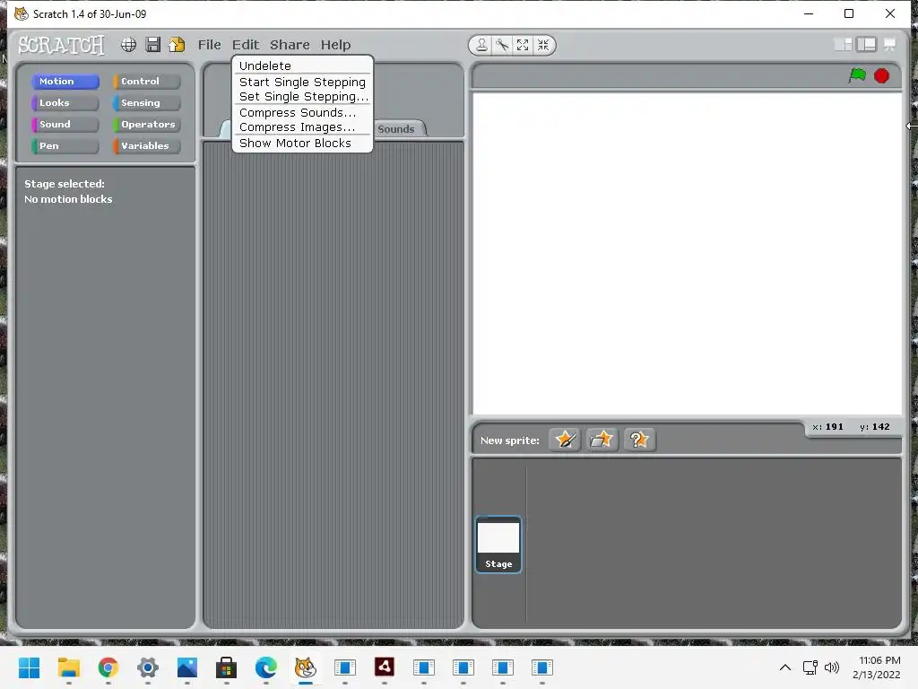Click the white stage canvas
This screenshot has width=918, height=689.
click(x=687, y=253)
